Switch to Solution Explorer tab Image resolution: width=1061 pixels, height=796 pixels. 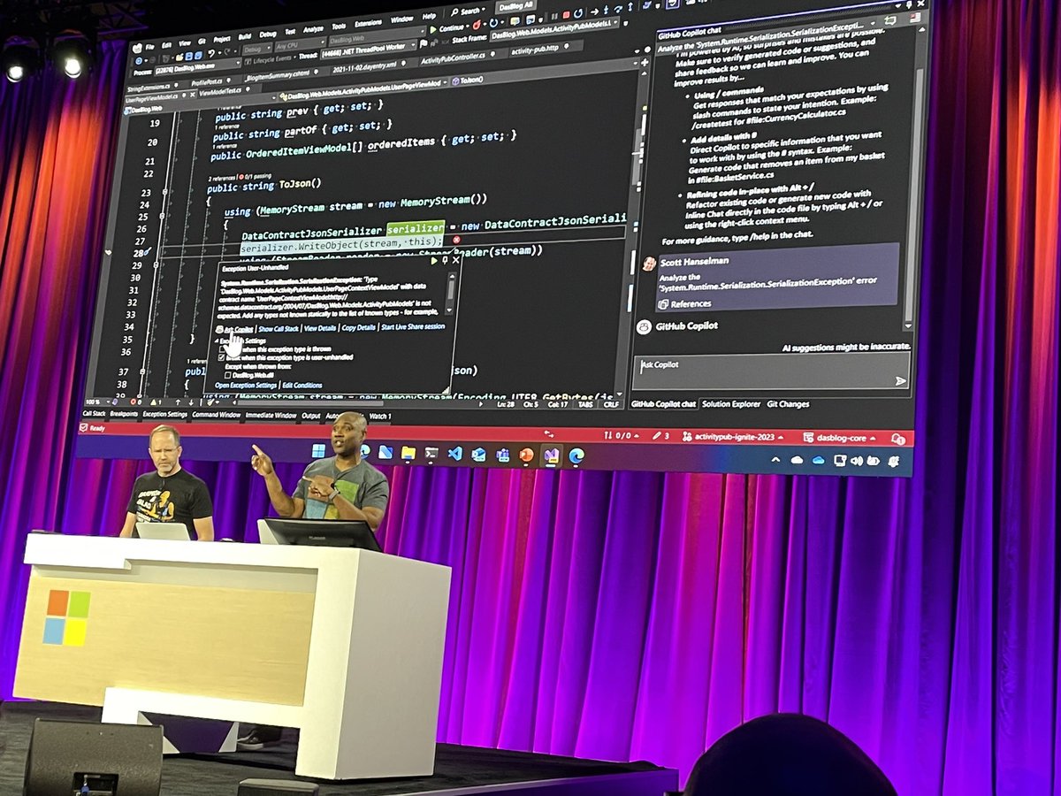click(731, 403)
